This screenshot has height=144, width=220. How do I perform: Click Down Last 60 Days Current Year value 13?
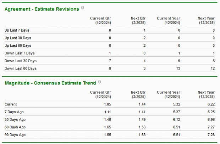pyautogui.click(x=178, y=68)
